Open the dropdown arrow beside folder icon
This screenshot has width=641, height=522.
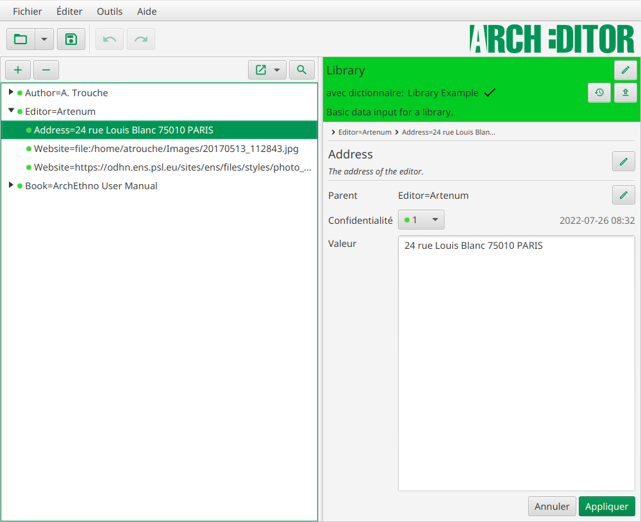[44, 39]
